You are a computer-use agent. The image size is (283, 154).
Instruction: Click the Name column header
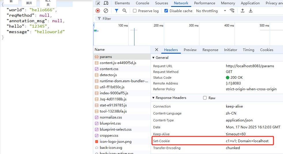point(122,50)
